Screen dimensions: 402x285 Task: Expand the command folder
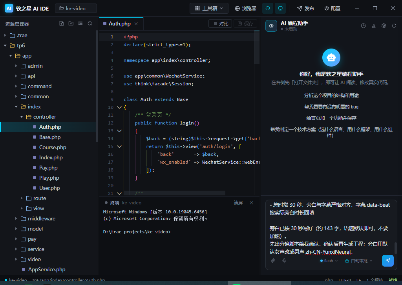point(16,86)
